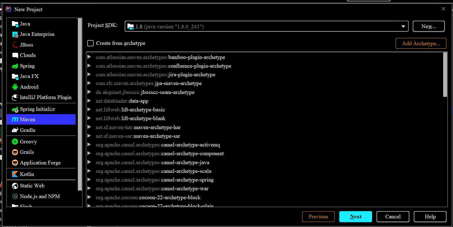The image size is (453, 227).
Task: Select Spring project type
Action: (41, 66)
